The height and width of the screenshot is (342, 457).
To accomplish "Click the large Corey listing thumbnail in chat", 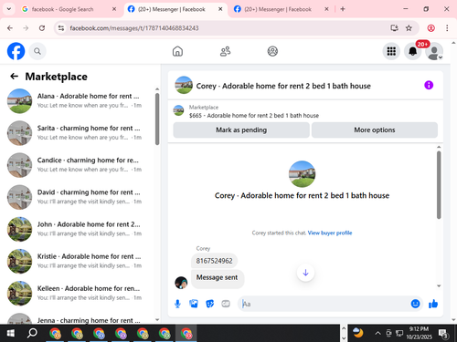I will point(302,174).
